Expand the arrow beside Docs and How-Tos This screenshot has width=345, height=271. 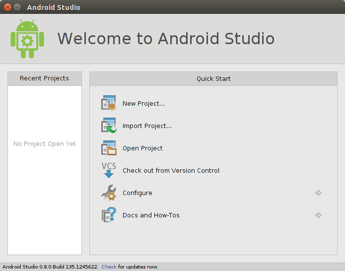pyautogui.click(x=318, y=215)
